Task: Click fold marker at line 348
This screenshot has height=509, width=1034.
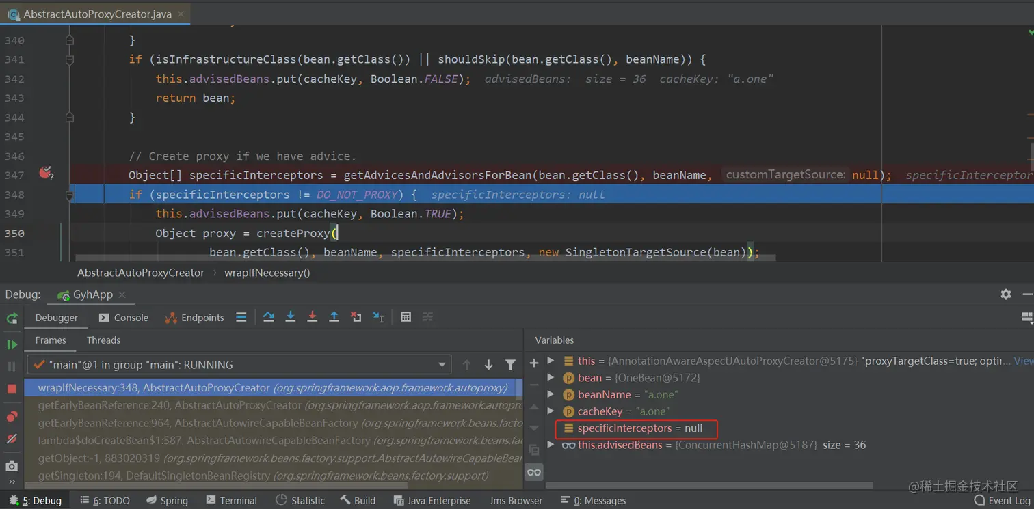Action: click(69, 195)
